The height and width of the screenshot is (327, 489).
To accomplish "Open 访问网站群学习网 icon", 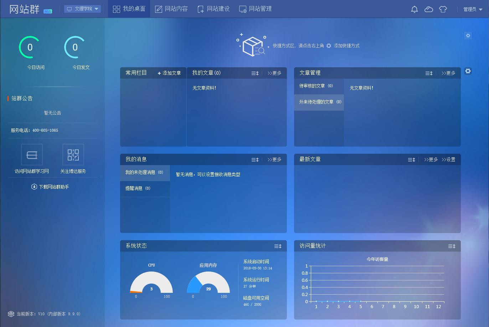I will coord(32,155).
